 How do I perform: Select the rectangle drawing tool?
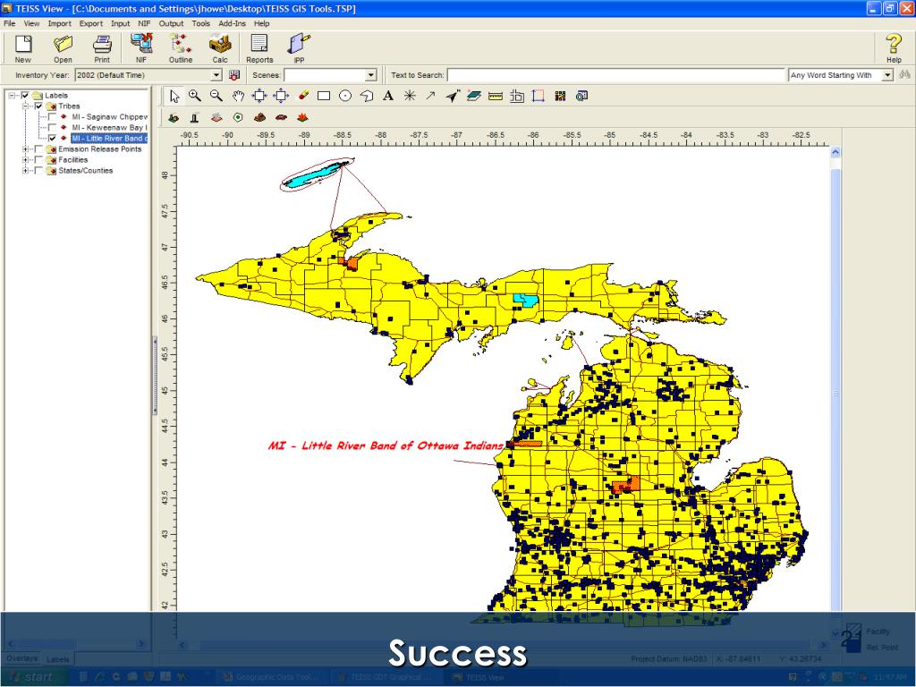pos(324,97)
